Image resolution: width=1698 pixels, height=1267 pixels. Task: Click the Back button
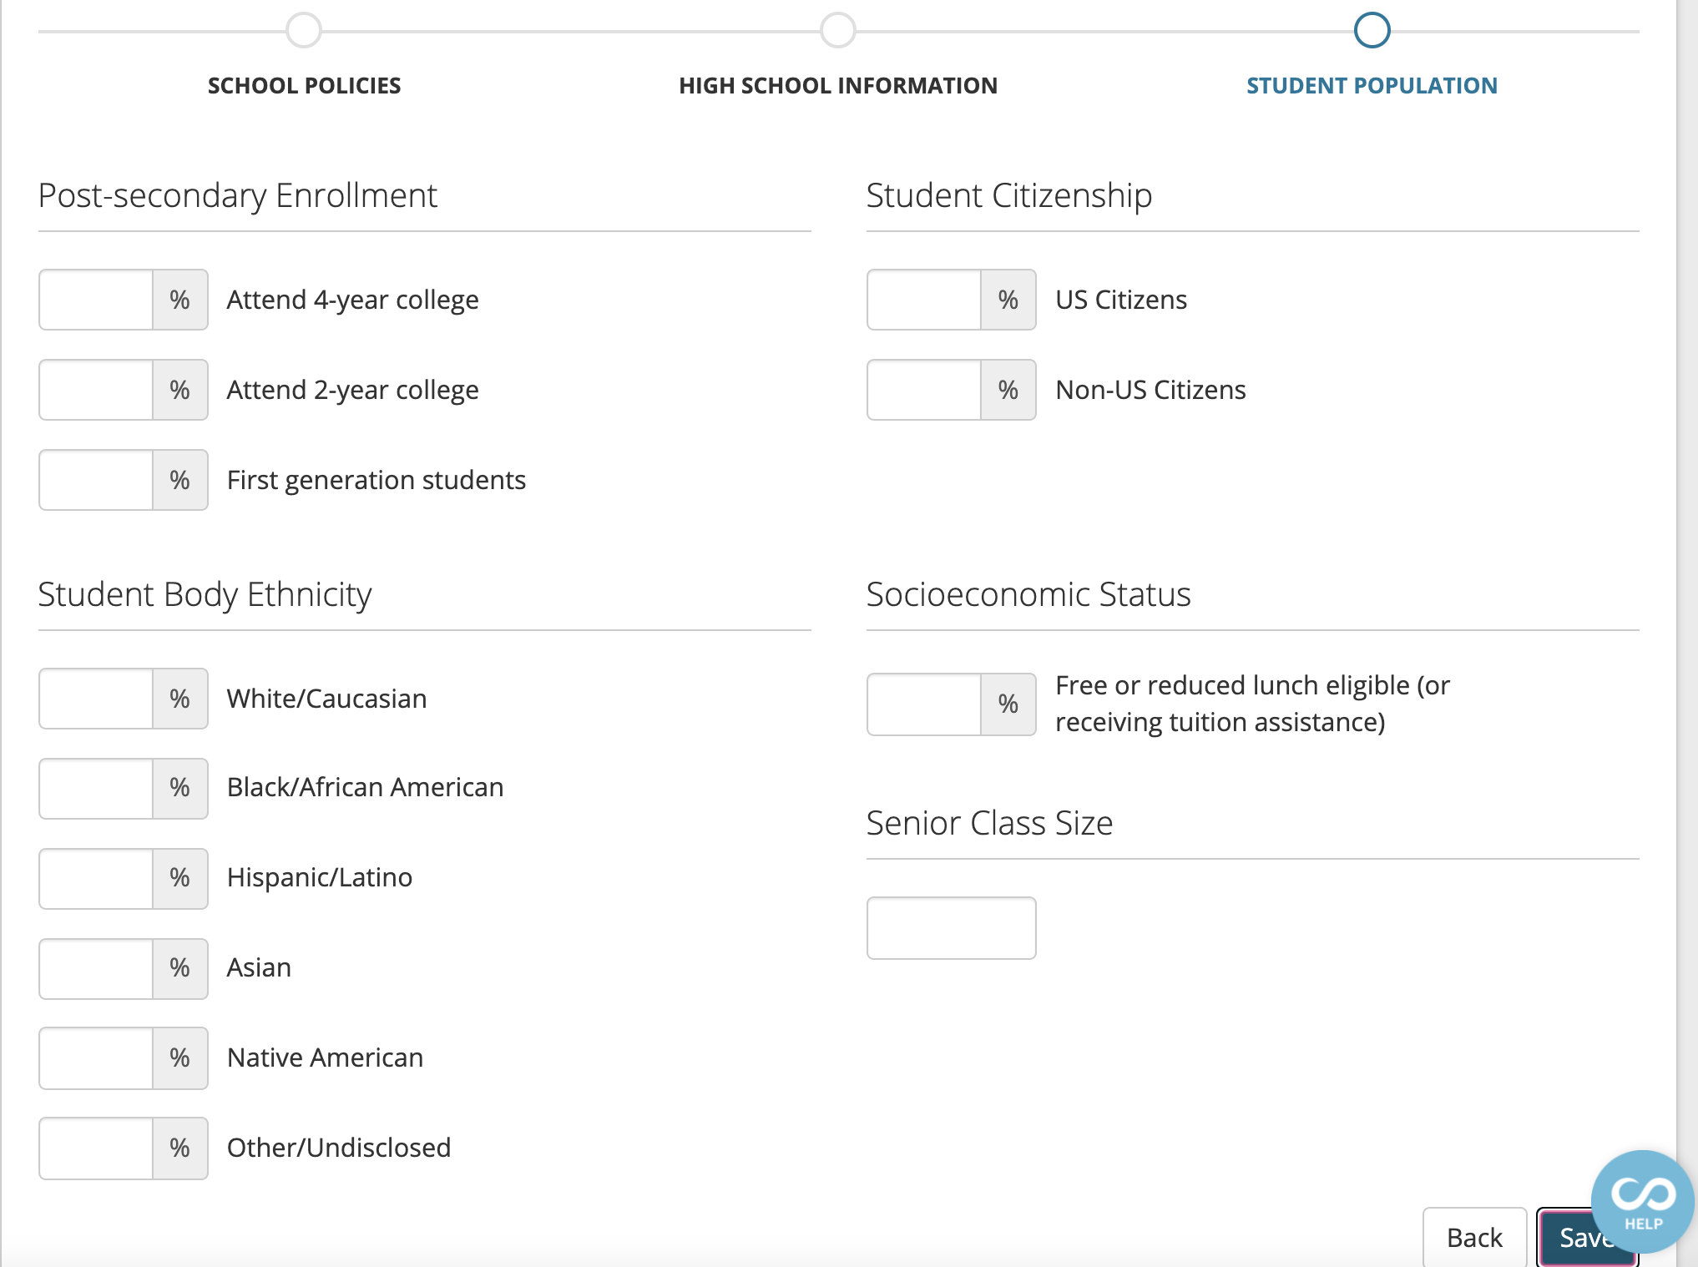1475,1237
